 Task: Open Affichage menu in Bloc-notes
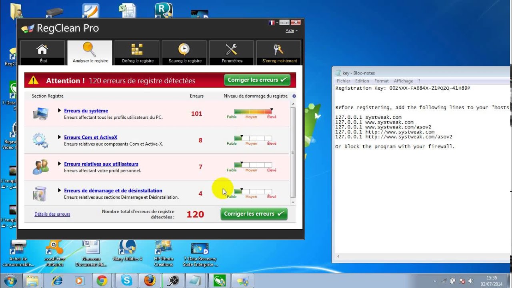(403, 81)
